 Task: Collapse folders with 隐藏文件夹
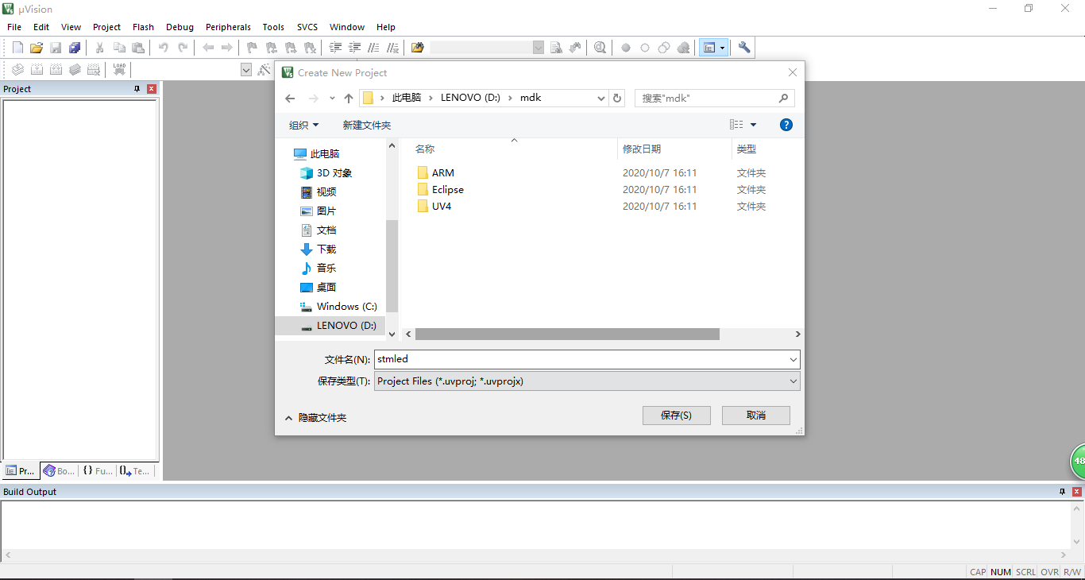click(315, 417)
